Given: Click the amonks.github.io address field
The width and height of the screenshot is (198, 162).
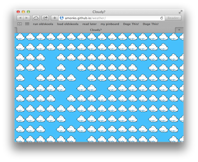Looking at the screenshot, I should pyautogui.click(x=111, y=18).
